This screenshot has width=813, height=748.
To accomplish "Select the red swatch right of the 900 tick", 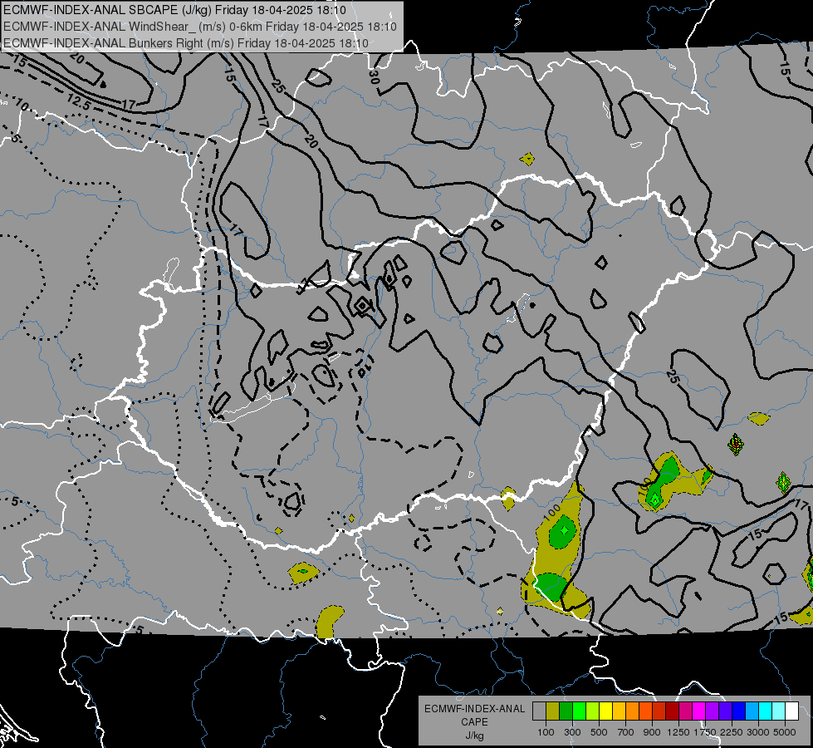I will (x=659, y=711).
